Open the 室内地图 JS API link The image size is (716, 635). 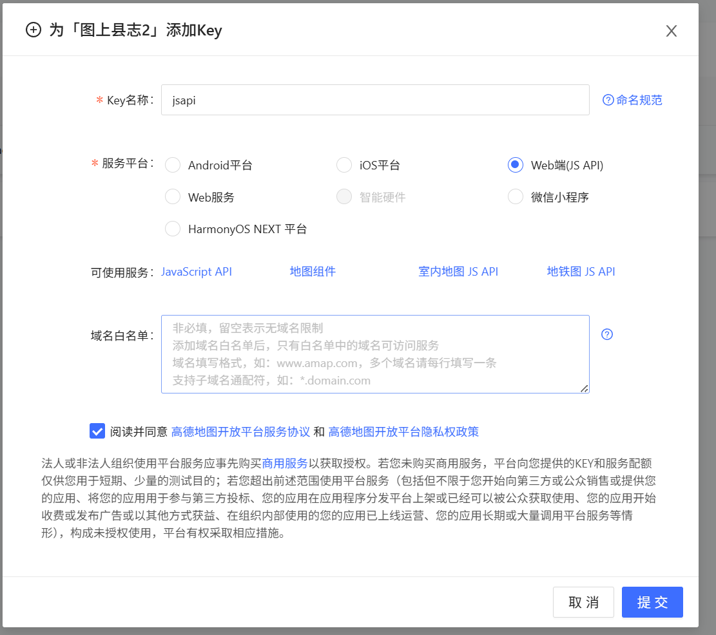tap(458, 271)
